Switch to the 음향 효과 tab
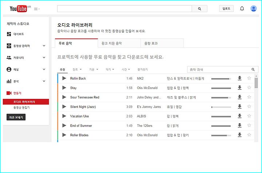The height and width of the screenshot is (173, 262). point(162,43)
